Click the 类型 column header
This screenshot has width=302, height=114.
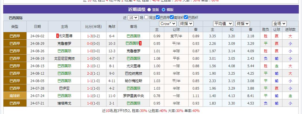(15, 26)
